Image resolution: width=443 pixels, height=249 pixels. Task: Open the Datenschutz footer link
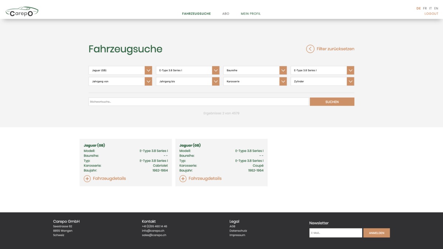pyautogui.click(x=238, y=231)
